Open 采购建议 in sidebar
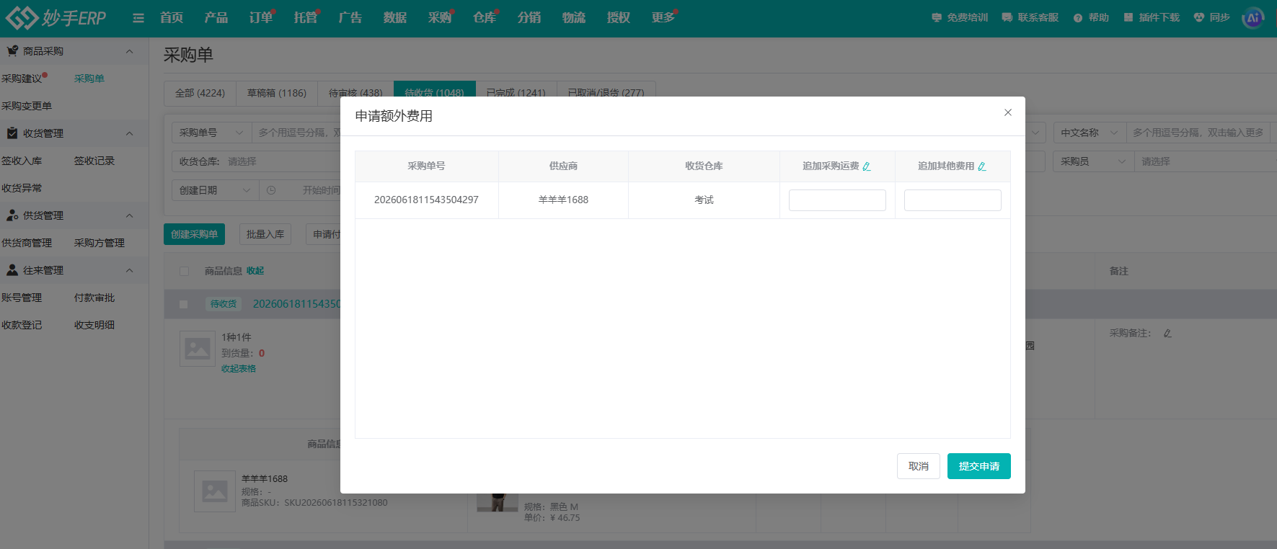 point(22,79)
